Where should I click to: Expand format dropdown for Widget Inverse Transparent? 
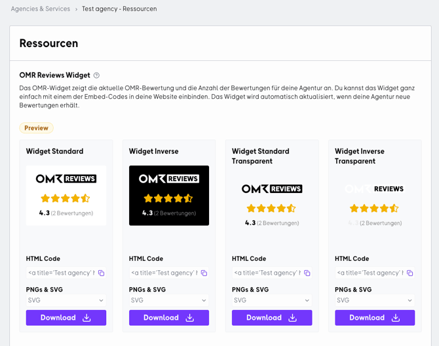click(x=374, y=300)
